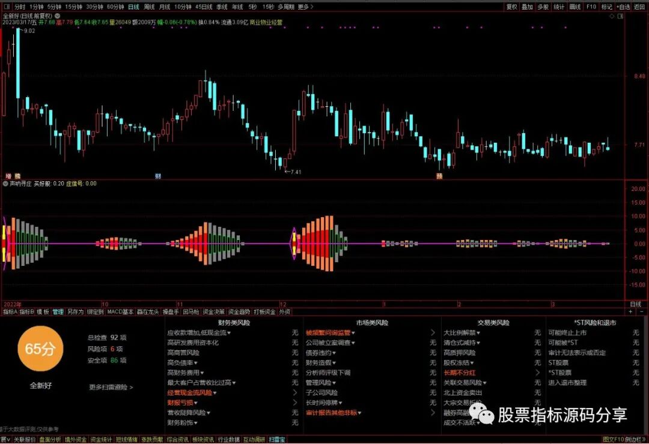Click the plus icon at indicator bar right
This screenshot has width=649, height=444.
631,312
